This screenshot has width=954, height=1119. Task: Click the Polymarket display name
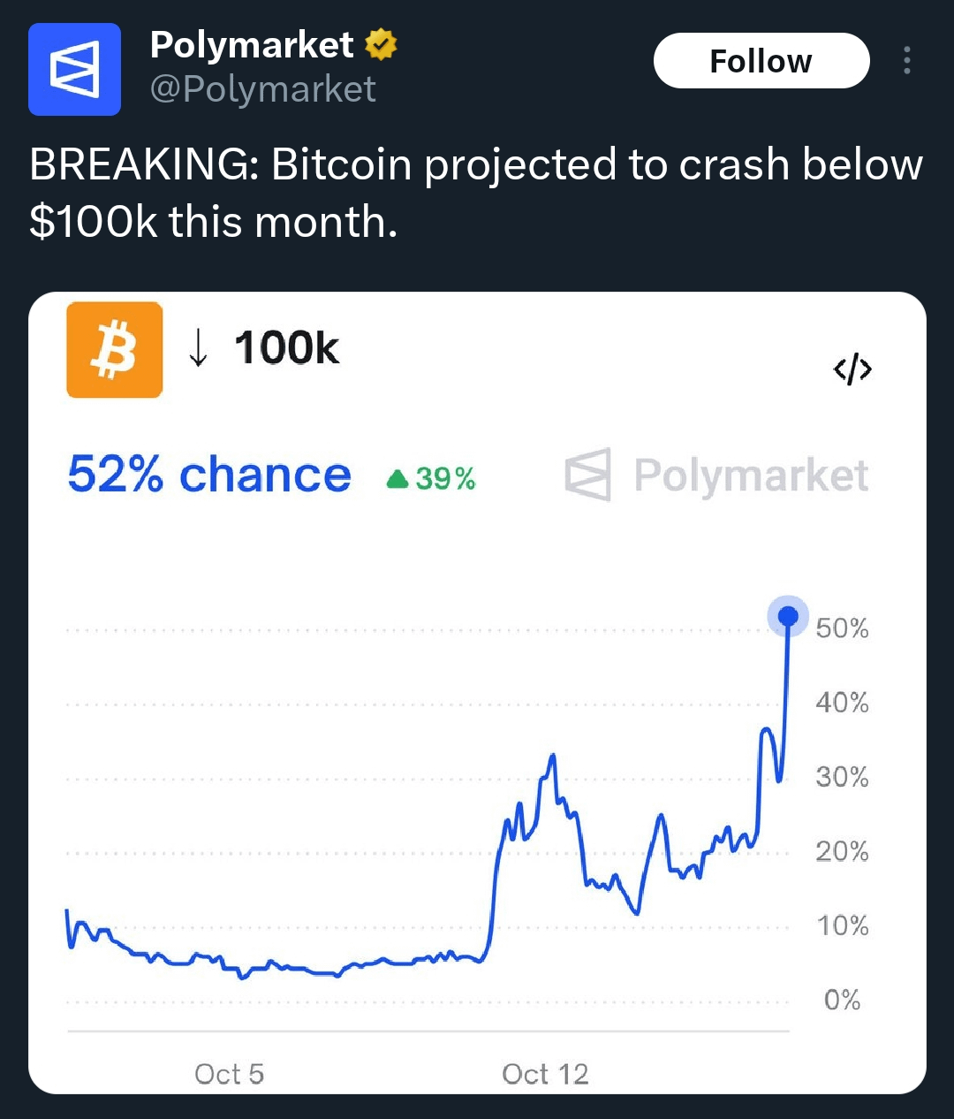(x=252, y=44)
